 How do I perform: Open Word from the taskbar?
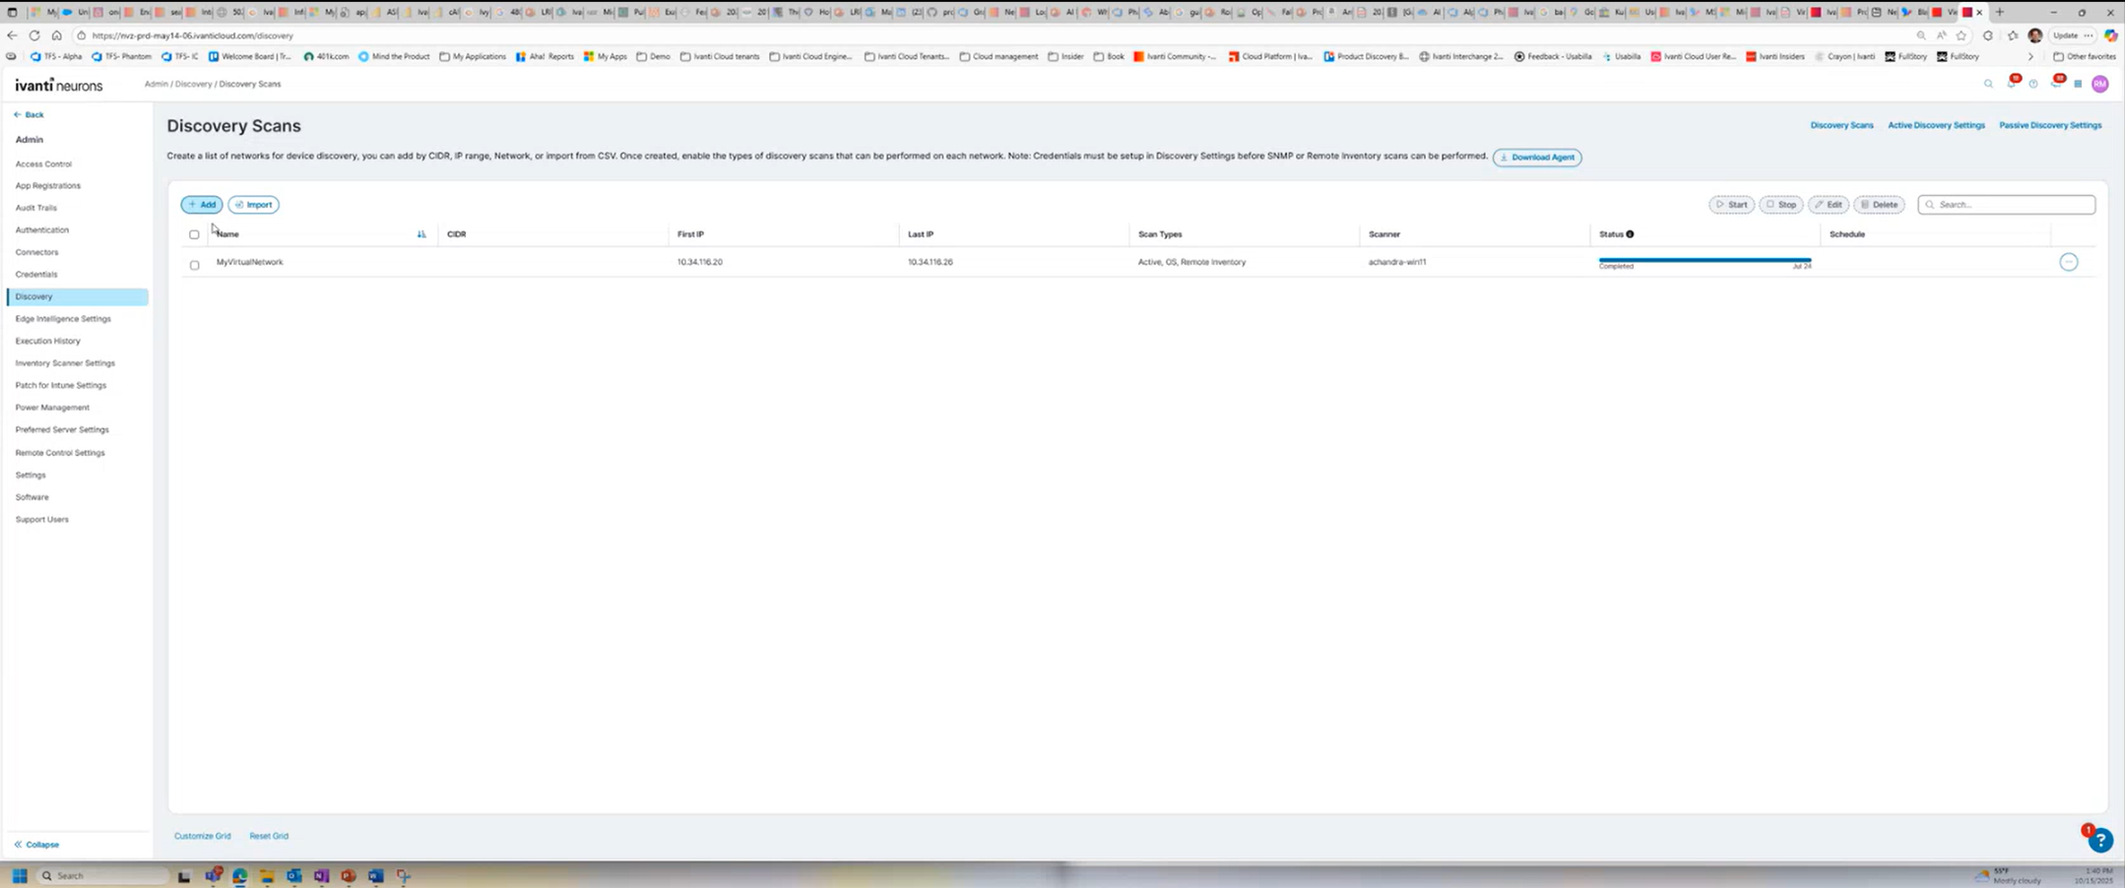tap(375, 875)
